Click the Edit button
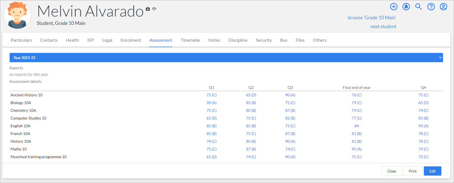454x183 pixels. pyautogui.click(x=432, y=171)
